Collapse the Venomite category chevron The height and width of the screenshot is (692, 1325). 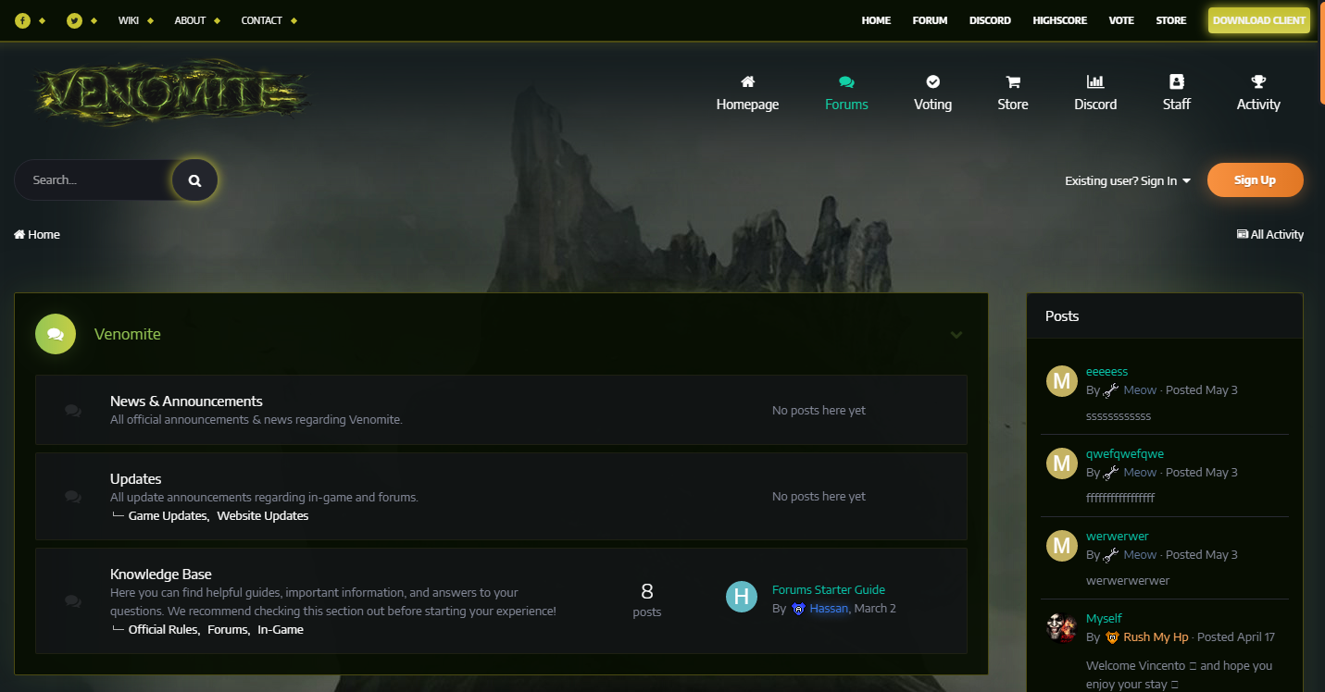pyautogui.click(x=956, y=335)
